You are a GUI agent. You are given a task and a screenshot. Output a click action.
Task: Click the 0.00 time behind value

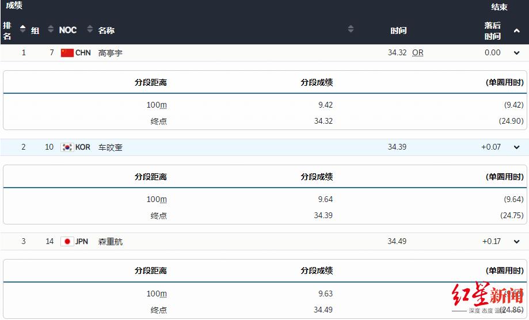(493, 52)
